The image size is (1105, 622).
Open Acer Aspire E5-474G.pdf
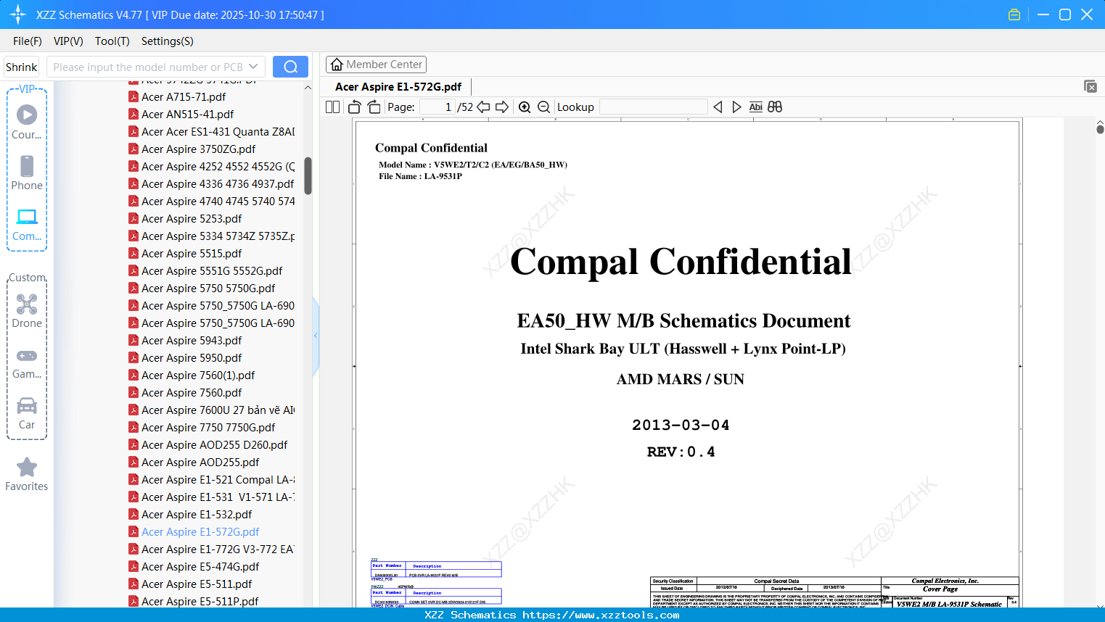coord(200,567)
